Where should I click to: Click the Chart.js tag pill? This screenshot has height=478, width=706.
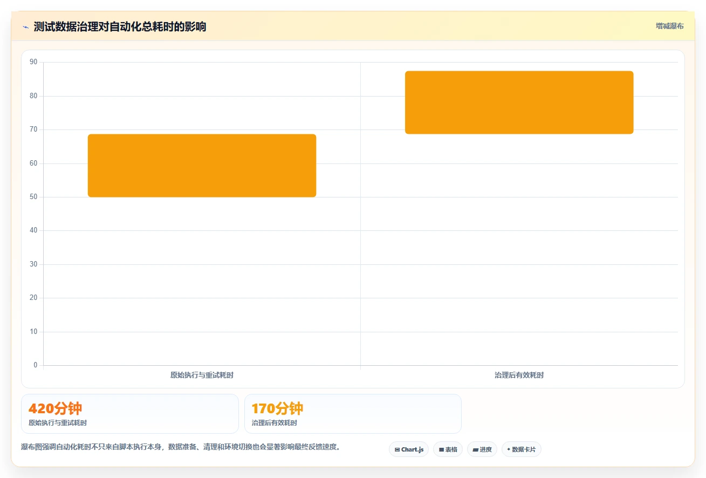click(409, 449)
